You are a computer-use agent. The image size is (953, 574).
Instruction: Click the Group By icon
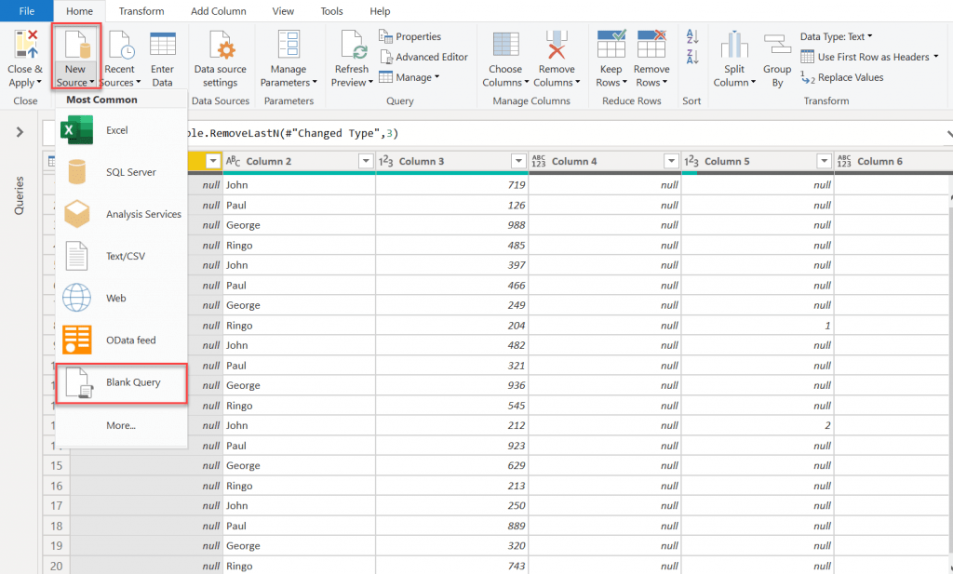(x=777, y=45)
